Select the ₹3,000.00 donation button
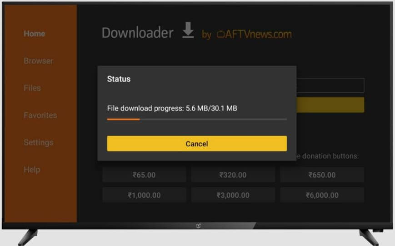 pos(233,195)
